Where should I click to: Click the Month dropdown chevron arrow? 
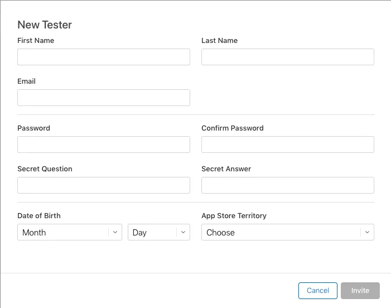pos(115,232)
